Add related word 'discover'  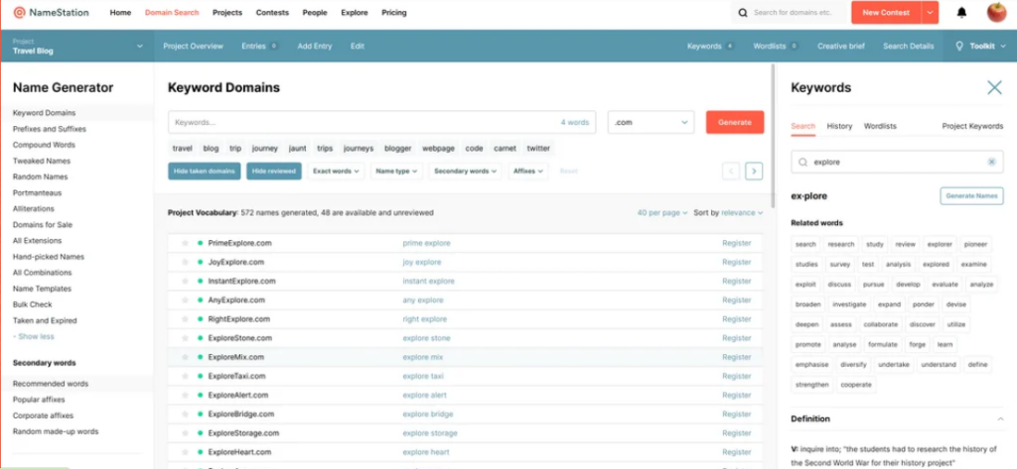tap(922, 324)
